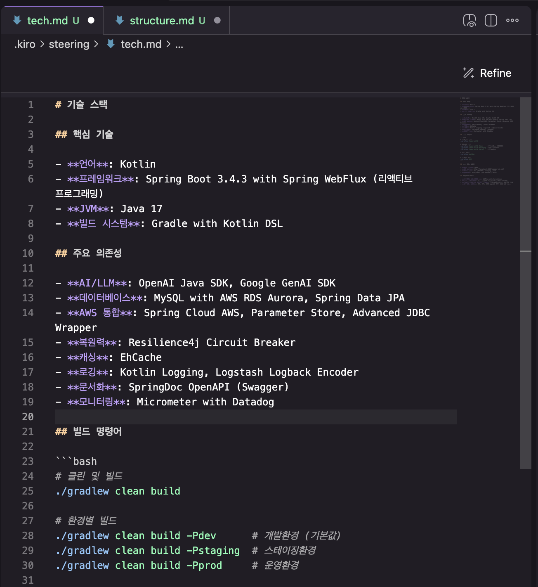Image resolution: width=538 pixels, height=587 pixels.
Task: Click 'OpenAI Java SDK, Google GenAI SDK' line
Action: pyautogui.click(x=237, y=283)
